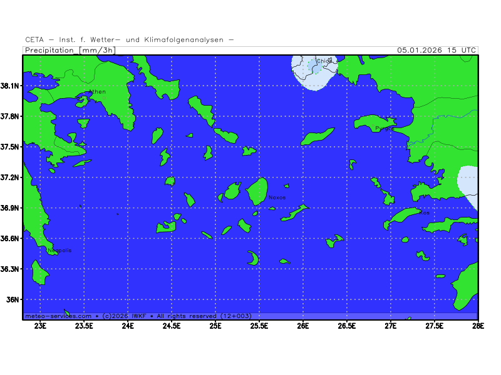Image resolution: width=501 pixels, height=375 pixels.
Task: Click the 23E longitude axis label
Action: (41, 326)
